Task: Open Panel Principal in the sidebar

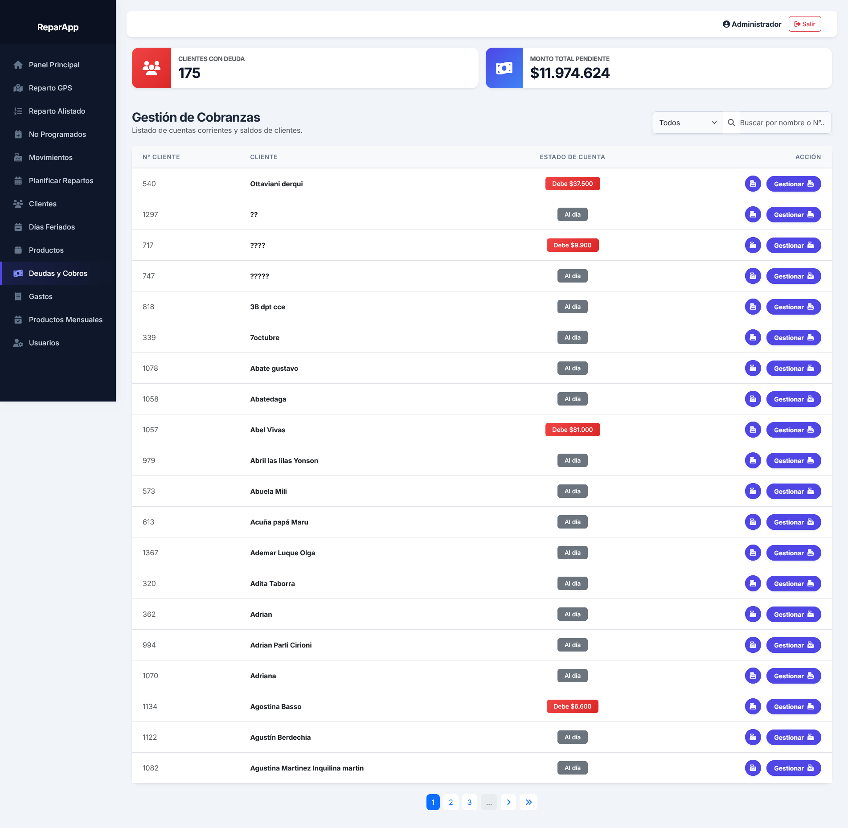Action: (x=58, y=65)
